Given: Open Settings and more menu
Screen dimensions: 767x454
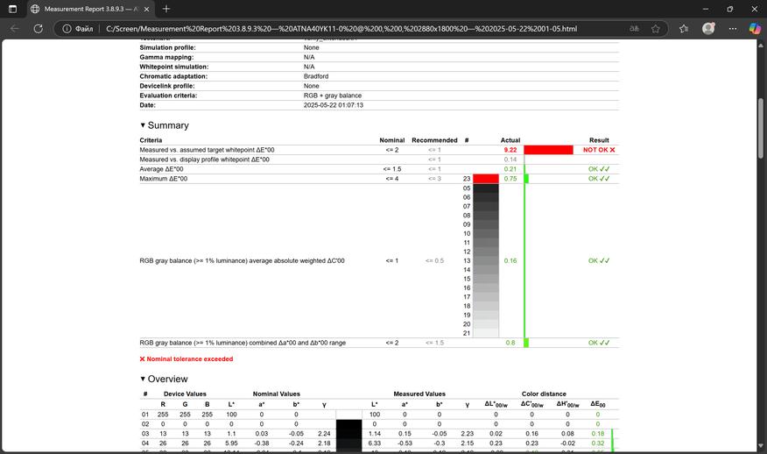Looking at the screenshot, I should pyautogui.click(x=732, y=29).
